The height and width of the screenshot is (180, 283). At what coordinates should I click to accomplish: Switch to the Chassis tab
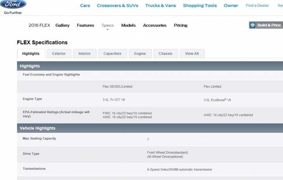pos(165,53)
